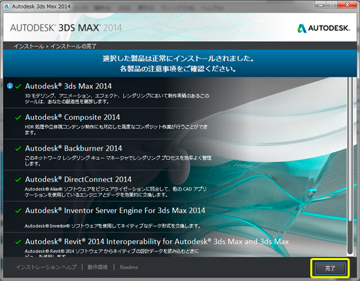Screen dimensions: 360x281
Task: Click the green checkmark next to DirectConnect 2014
Action: (x=18, y=179)
